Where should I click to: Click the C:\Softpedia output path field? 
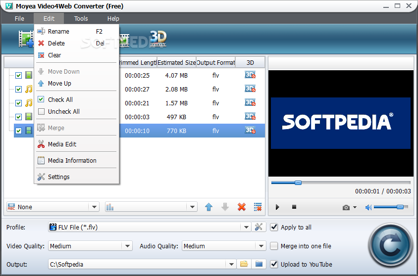tap(137, 264)
